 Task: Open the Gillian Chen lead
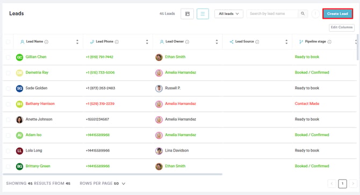tap(36, 57)
